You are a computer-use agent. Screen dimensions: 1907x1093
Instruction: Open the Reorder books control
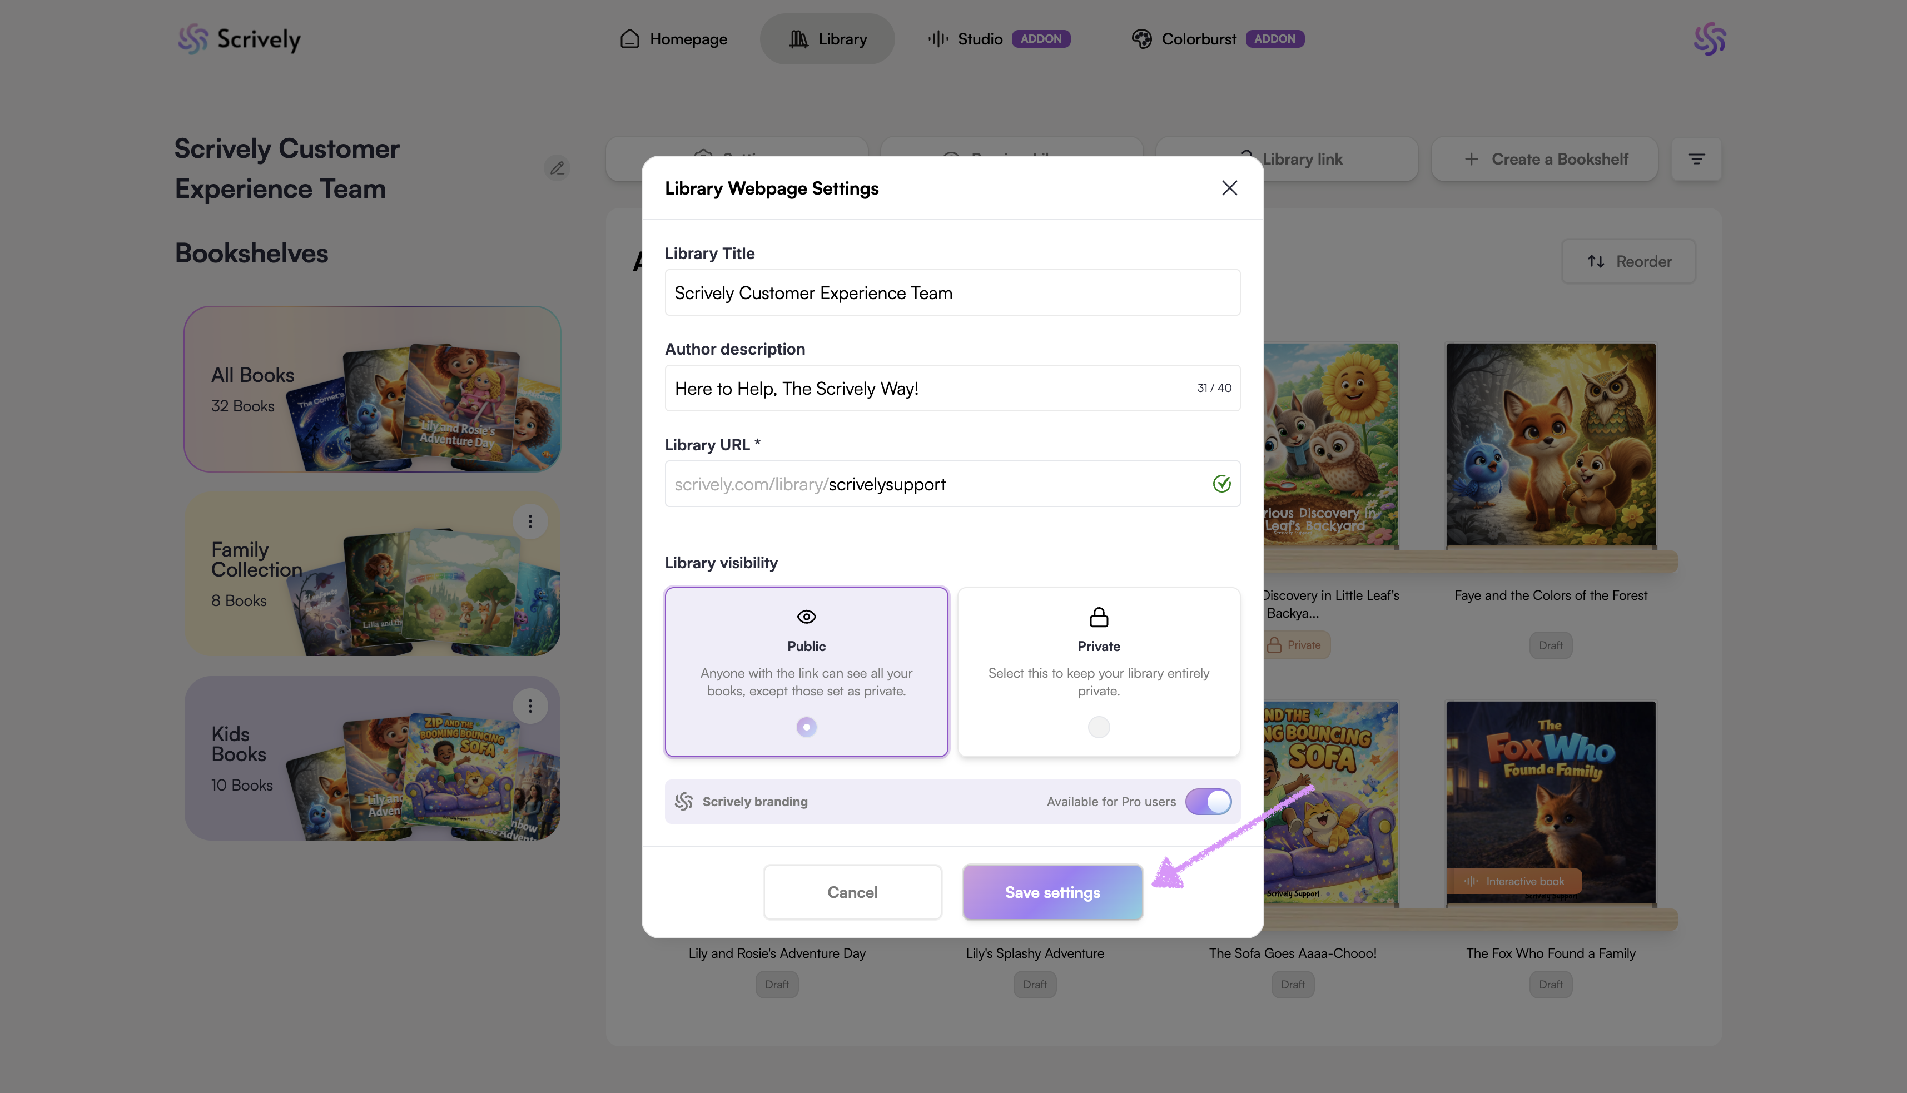coord(1628,261)
